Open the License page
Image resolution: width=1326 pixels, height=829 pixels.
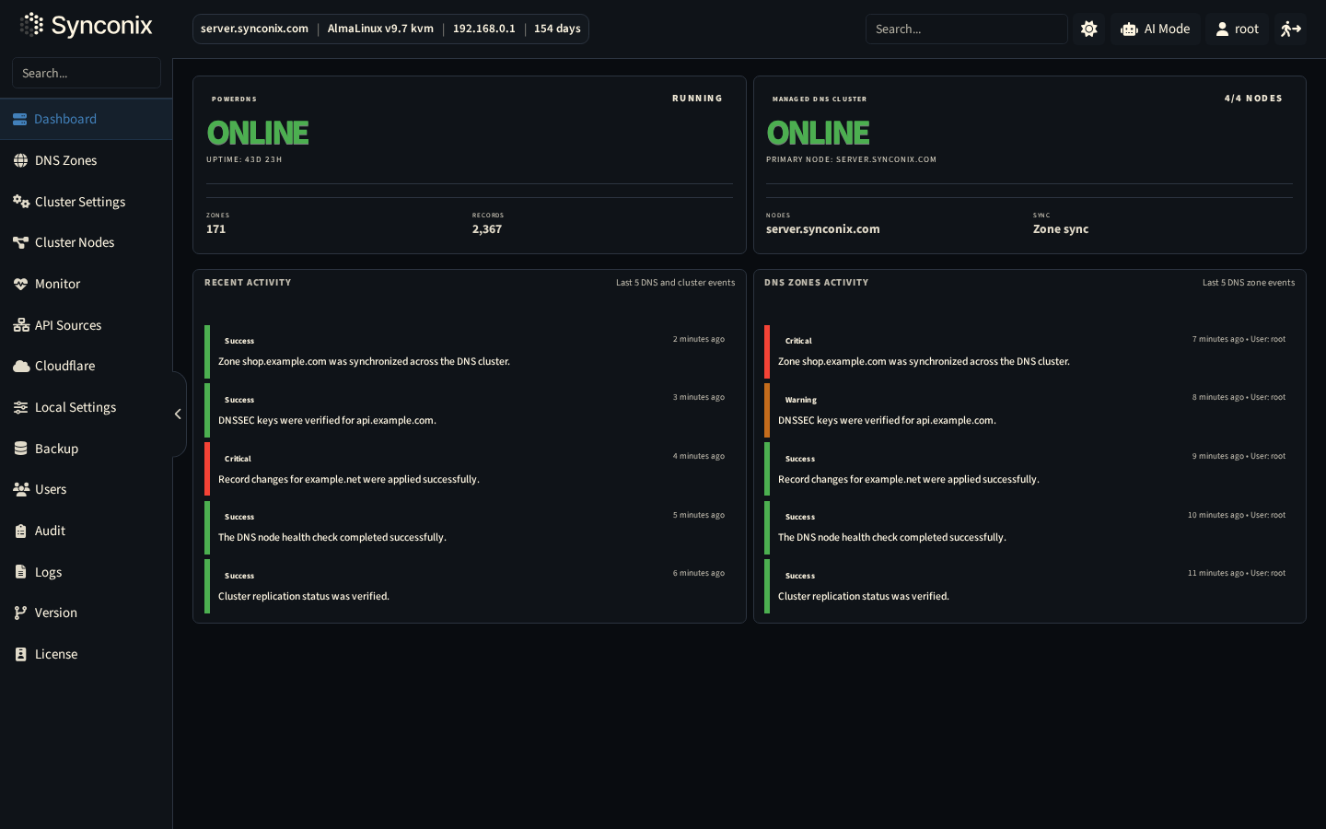86,654
